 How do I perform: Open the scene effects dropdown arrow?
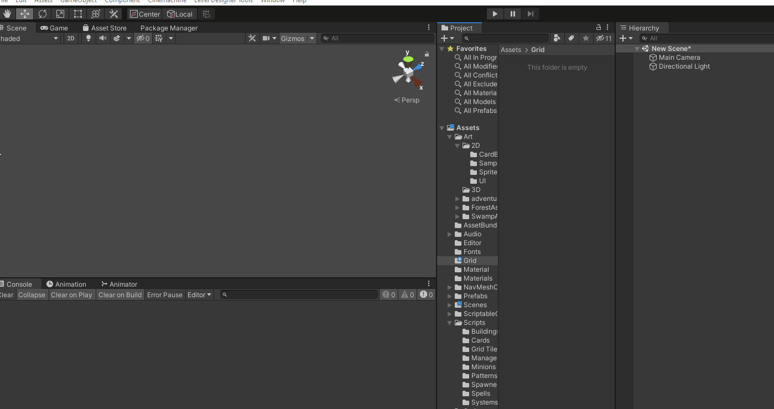tap(129, 38)
